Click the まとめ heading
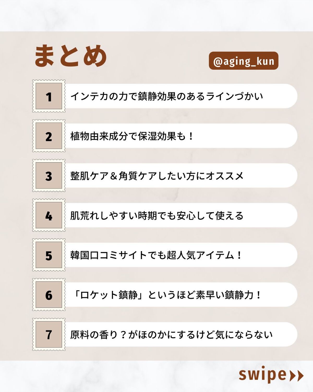Viewport: 313px width, 392px height. click(x=70, y=55)
